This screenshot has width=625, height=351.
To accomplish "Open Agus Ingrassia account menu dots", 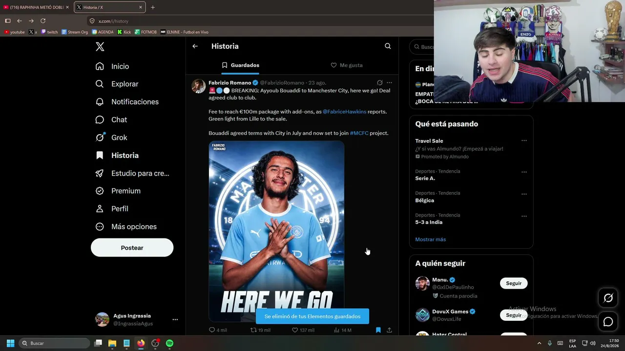I will point(175,320).
